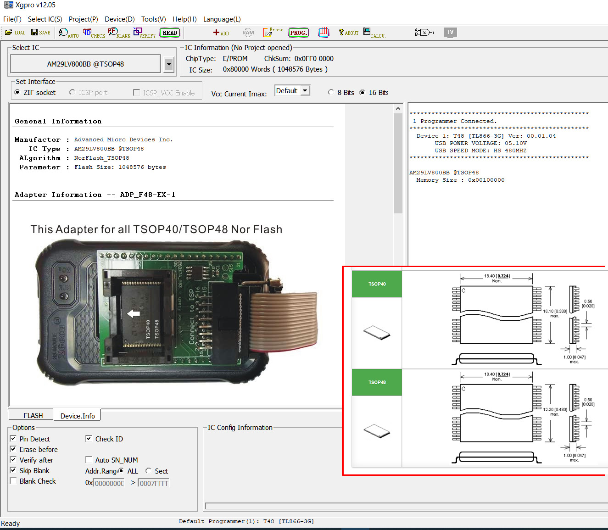
Task: Click the AM29LV800BB @TSOP48 chip button
Action: (85, 64)
